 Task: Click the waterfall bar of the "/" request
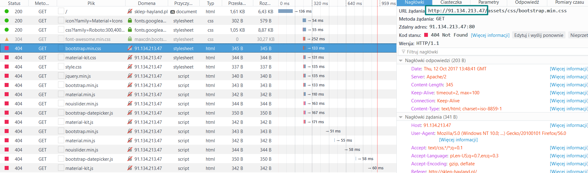pos(285,11)
